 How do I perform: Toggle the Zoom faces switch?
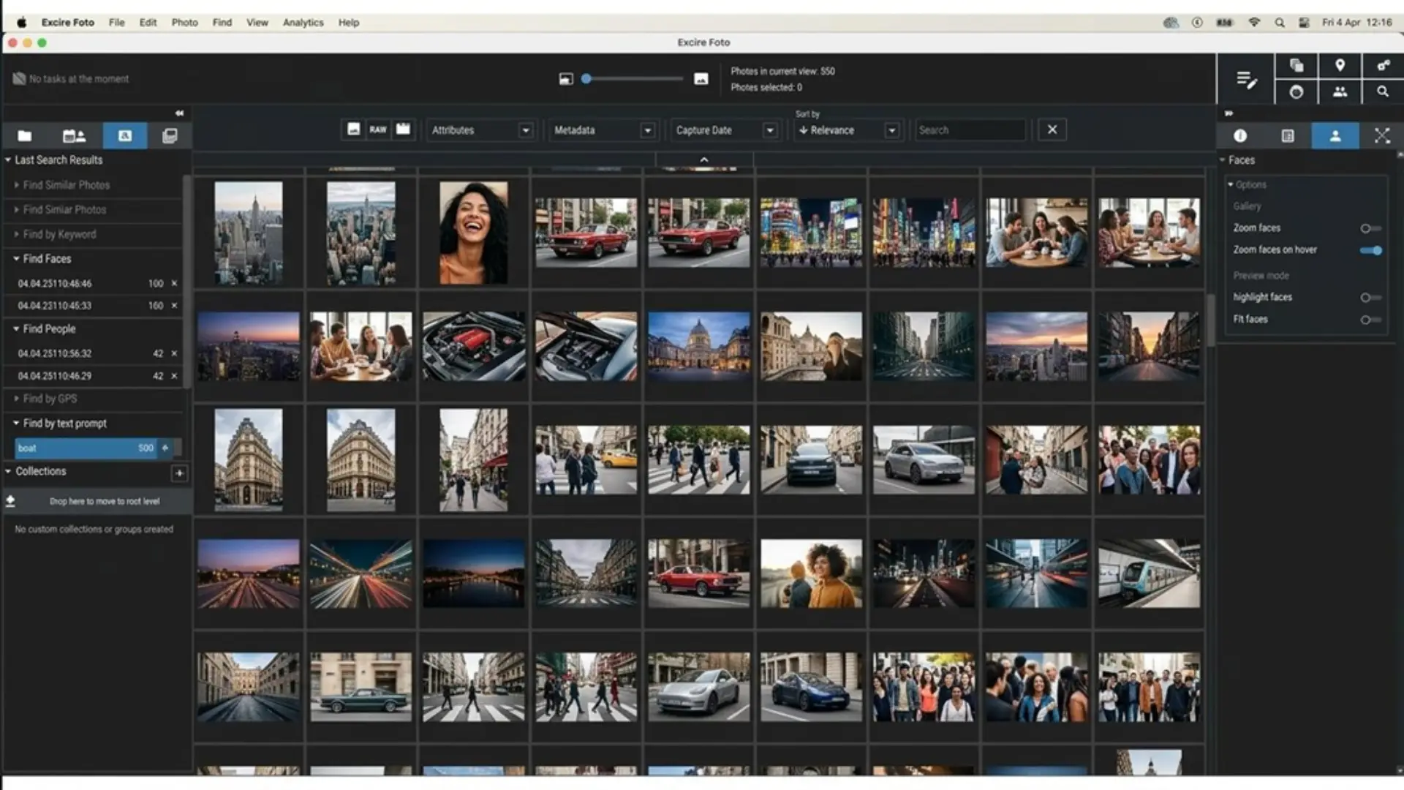(x=1370, y=228)
